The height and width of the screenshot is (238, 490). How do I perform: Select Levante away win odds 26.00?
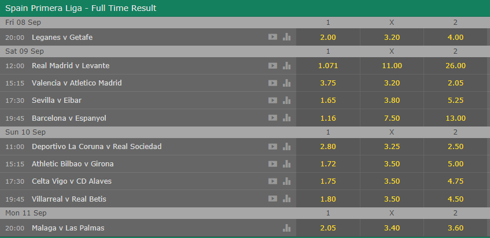(455, 65)
